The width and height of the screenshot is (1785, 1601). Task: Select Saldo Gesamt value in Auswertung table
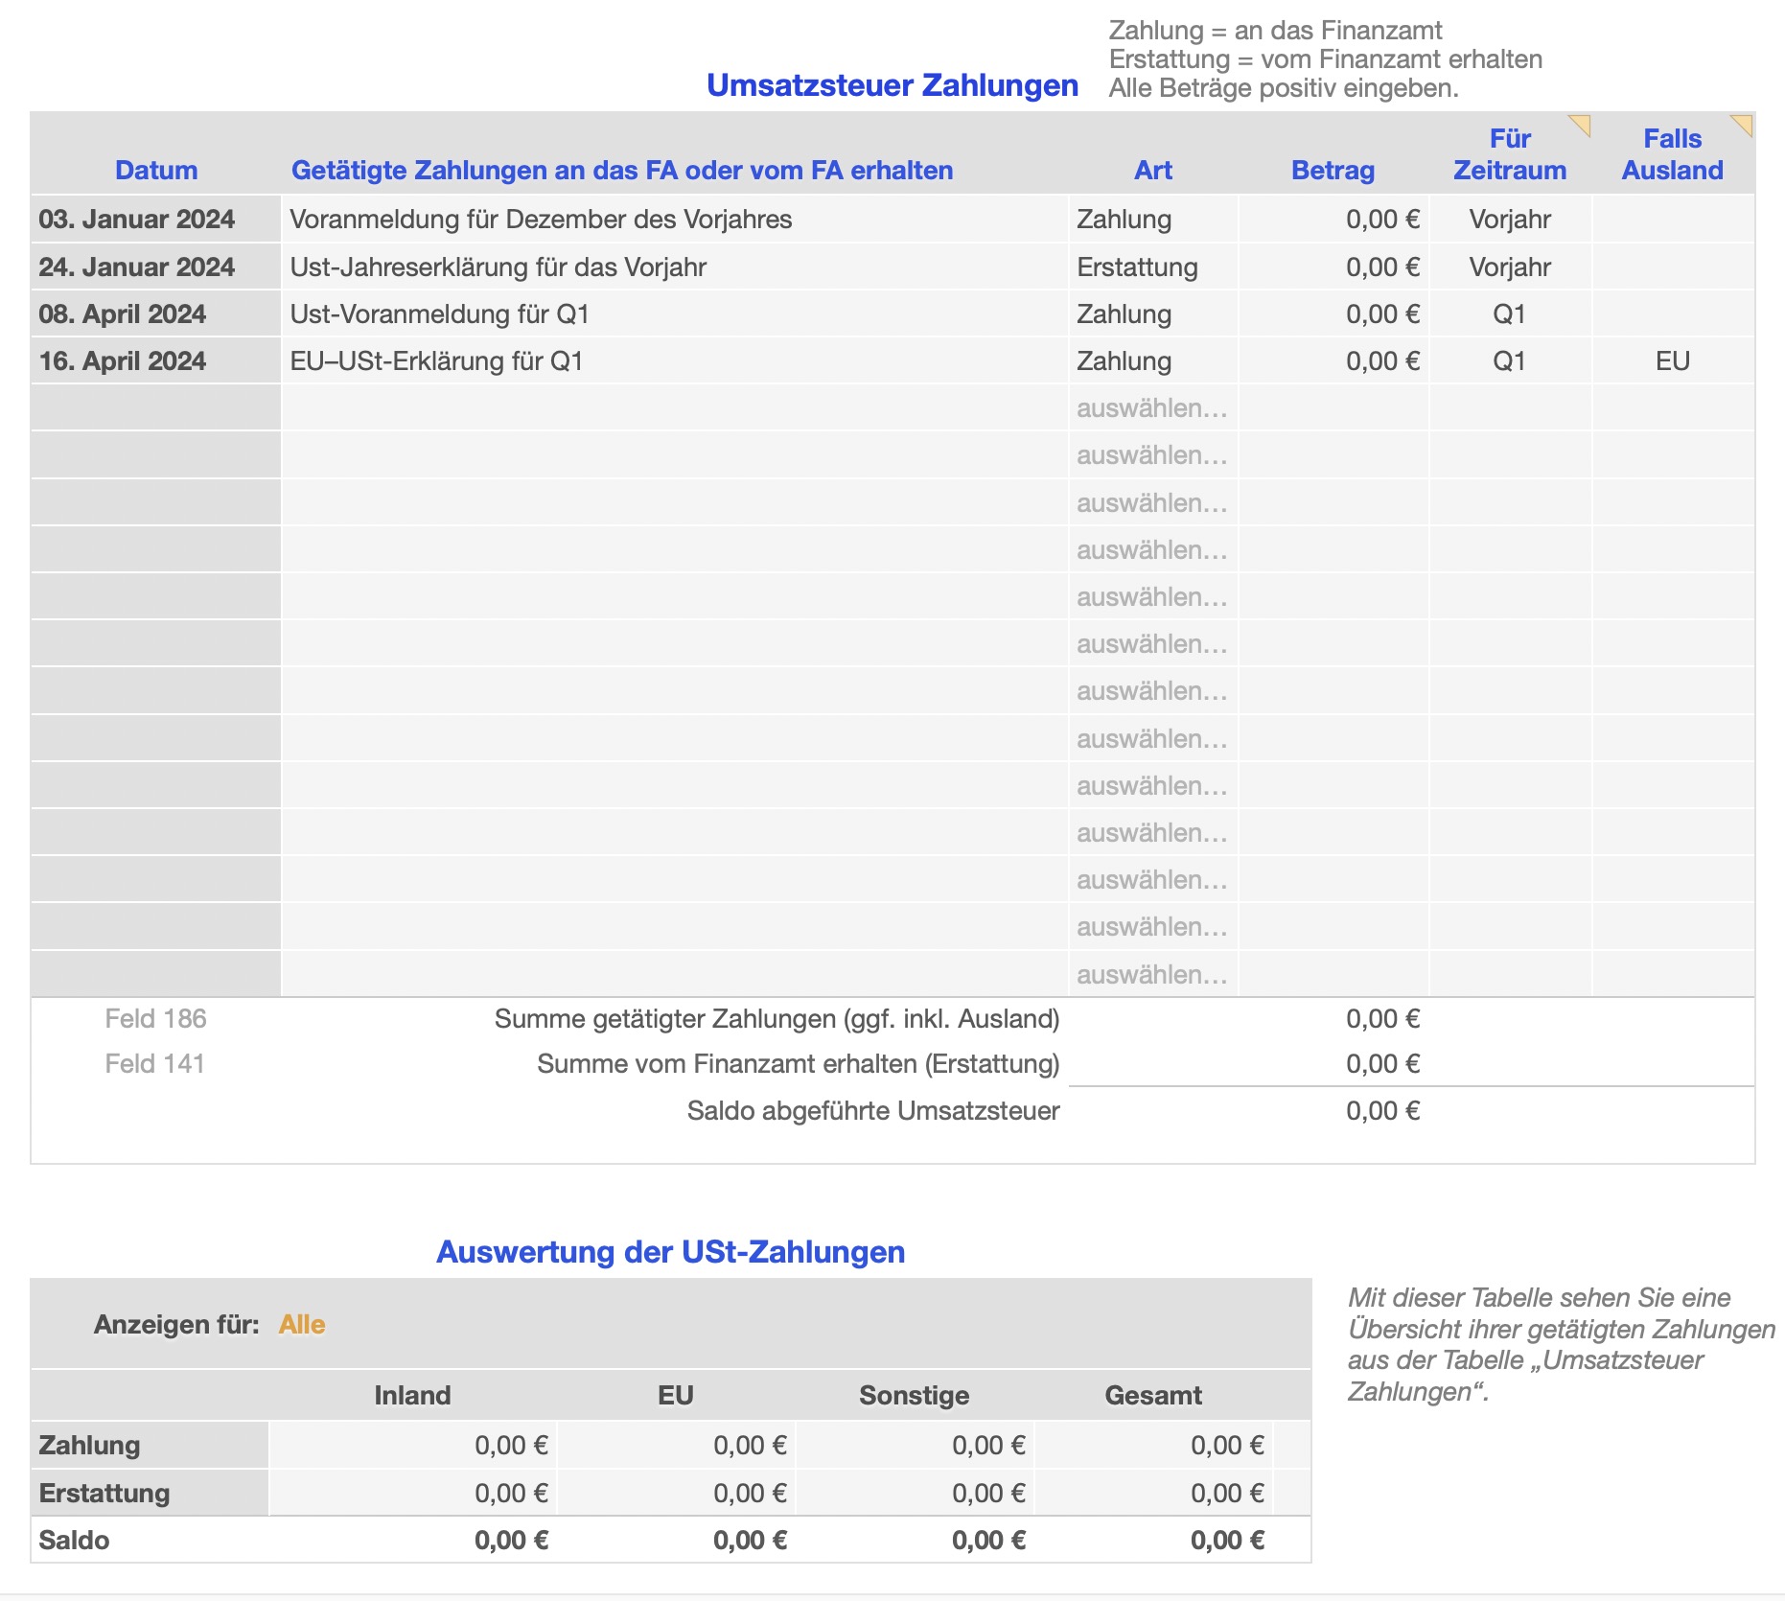click(x=1226, y=1541)
